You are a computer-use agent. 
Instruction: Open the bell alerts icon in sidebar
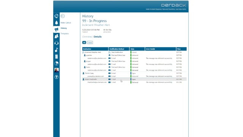(x=57, y=23)
